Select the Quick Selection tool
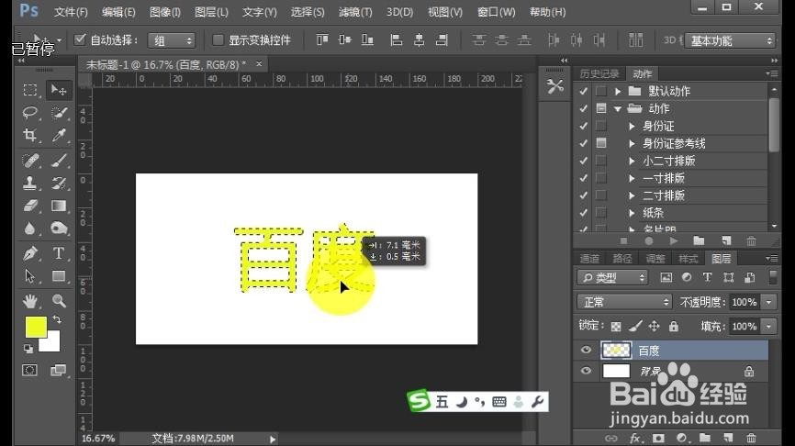The width and height of the screenshot is (795, 446). pyautogui.click(x=59, y=113)
